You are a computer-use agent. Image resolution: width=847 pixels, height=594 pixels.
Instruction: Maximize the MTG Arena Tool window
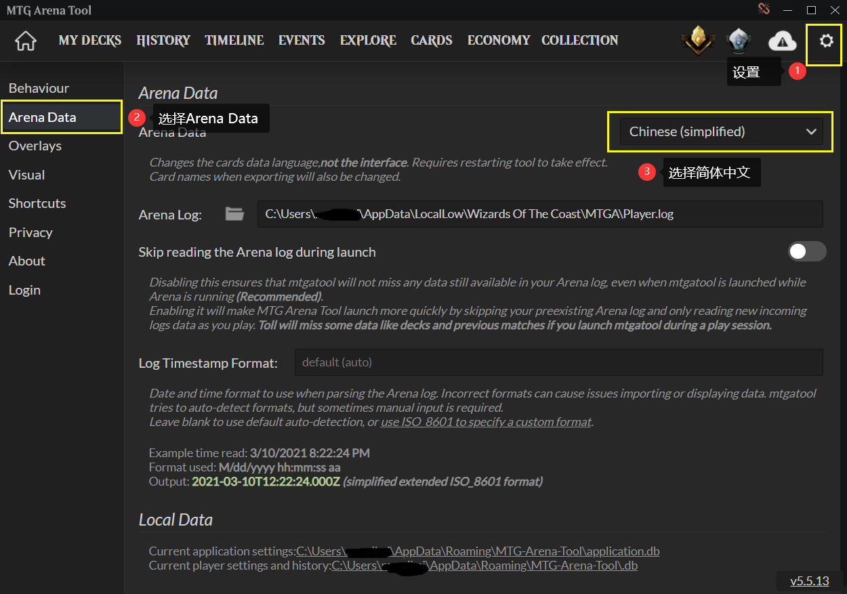pos(811,9)
